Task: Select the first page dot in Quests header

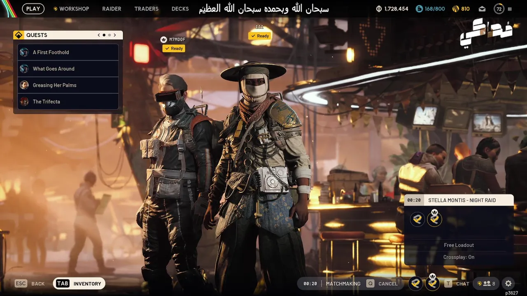Action: click(104, 35)
